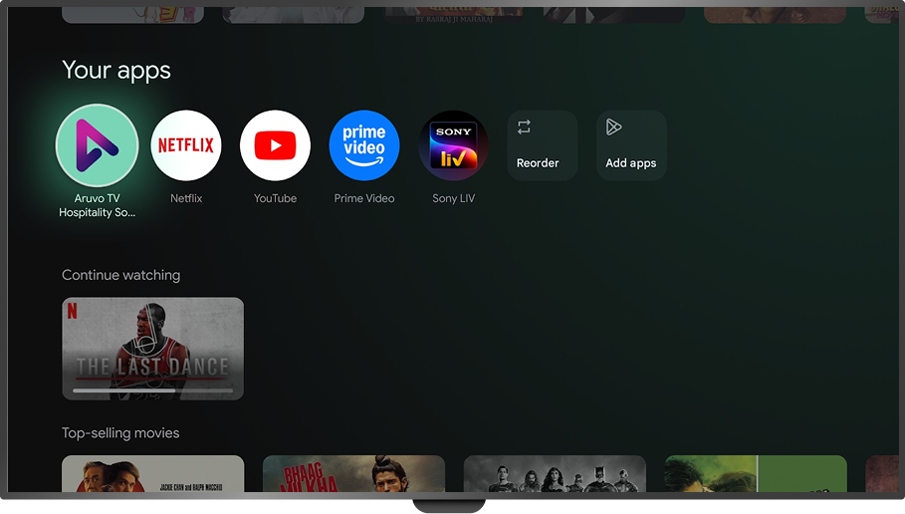Click the Play Store icon above Add apps

(x=614, y=127)
